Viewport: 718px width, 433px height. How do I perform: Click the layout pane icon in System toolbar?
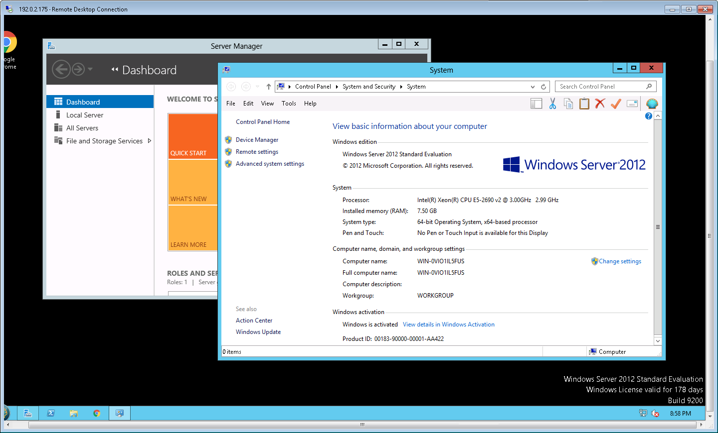coord(536,104)
